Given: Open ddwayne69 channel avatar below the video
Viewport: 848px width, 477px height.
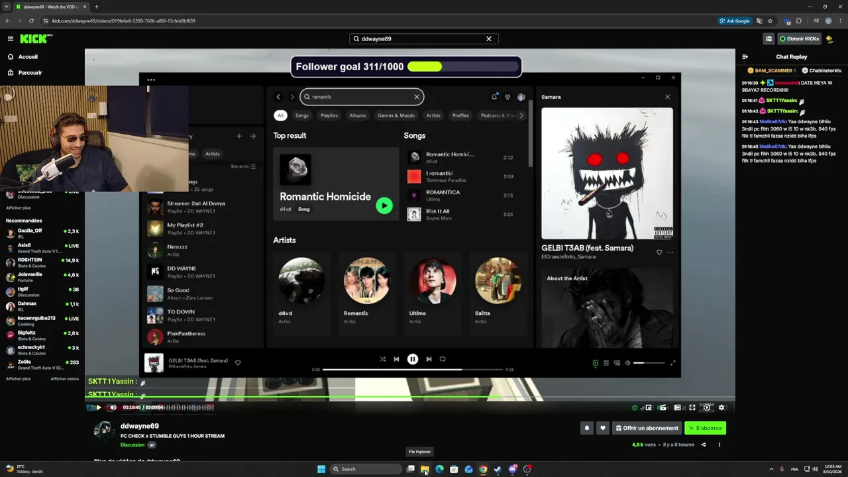Looking at the screenshot, I should [x=104, y=431].
